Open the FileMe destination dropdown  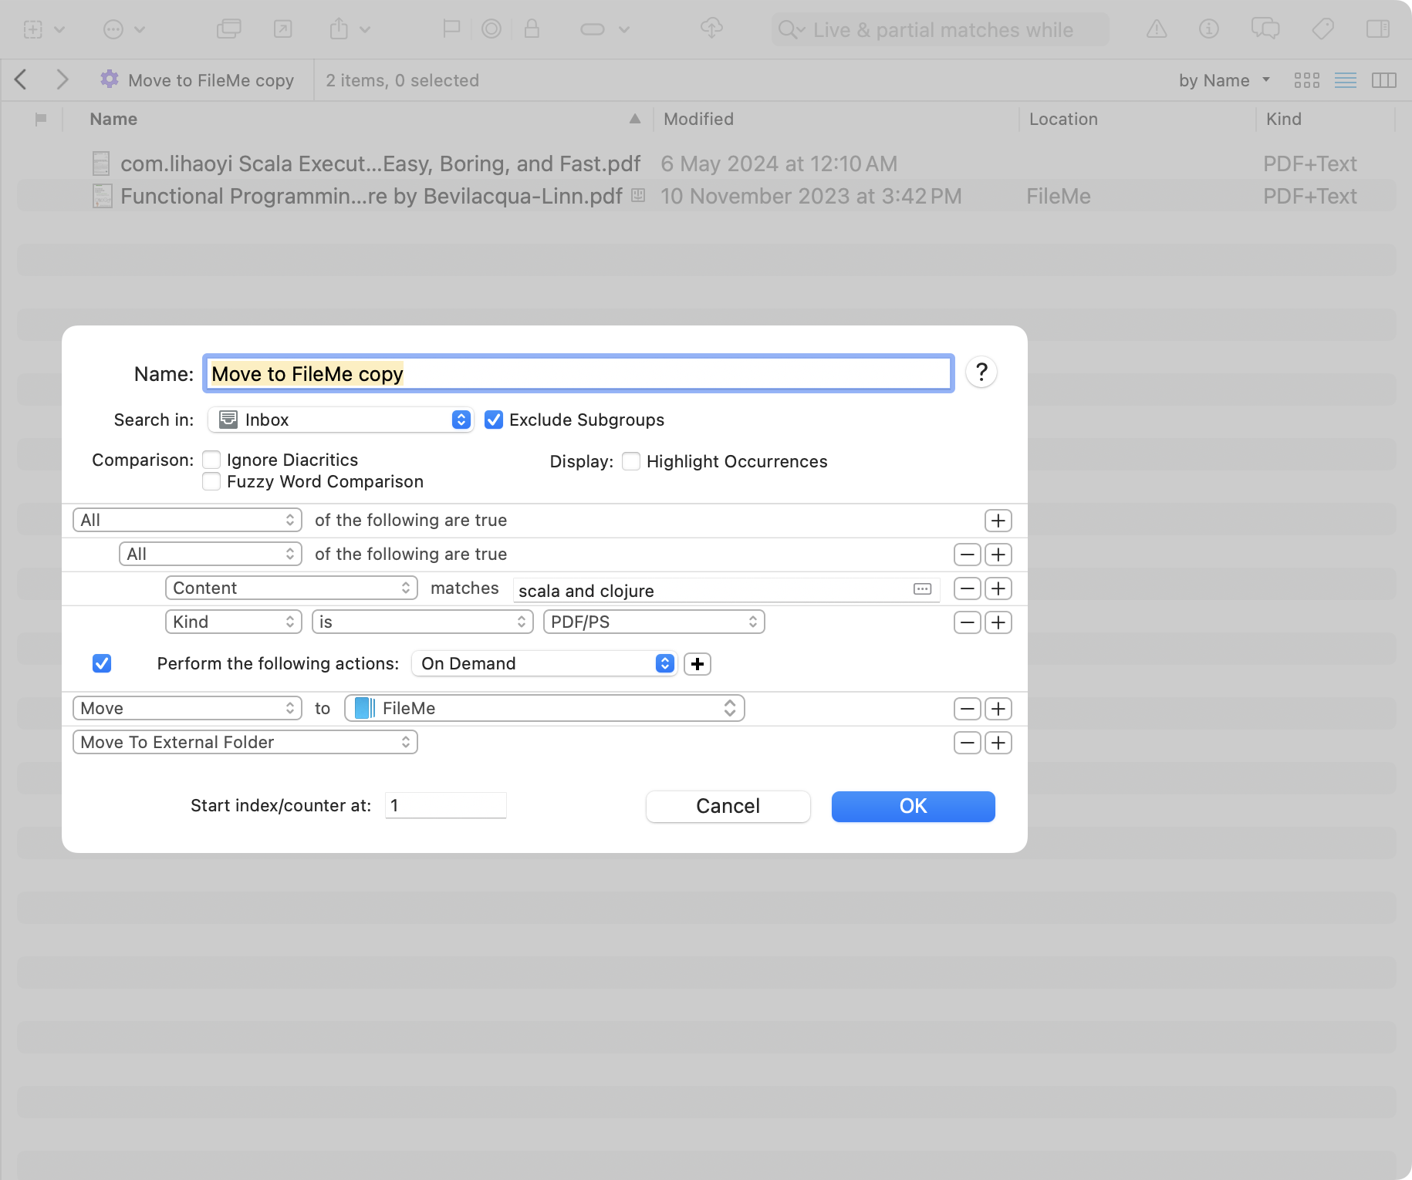(x=545, y=709)
